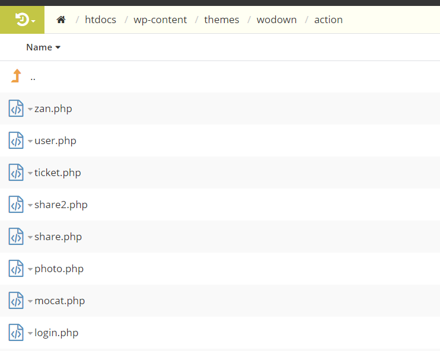Image resolution: width=440 pixels, height=351 pixels.
Task: Go to wodown breadcrumb folder
Action: [x=276, y=20]
